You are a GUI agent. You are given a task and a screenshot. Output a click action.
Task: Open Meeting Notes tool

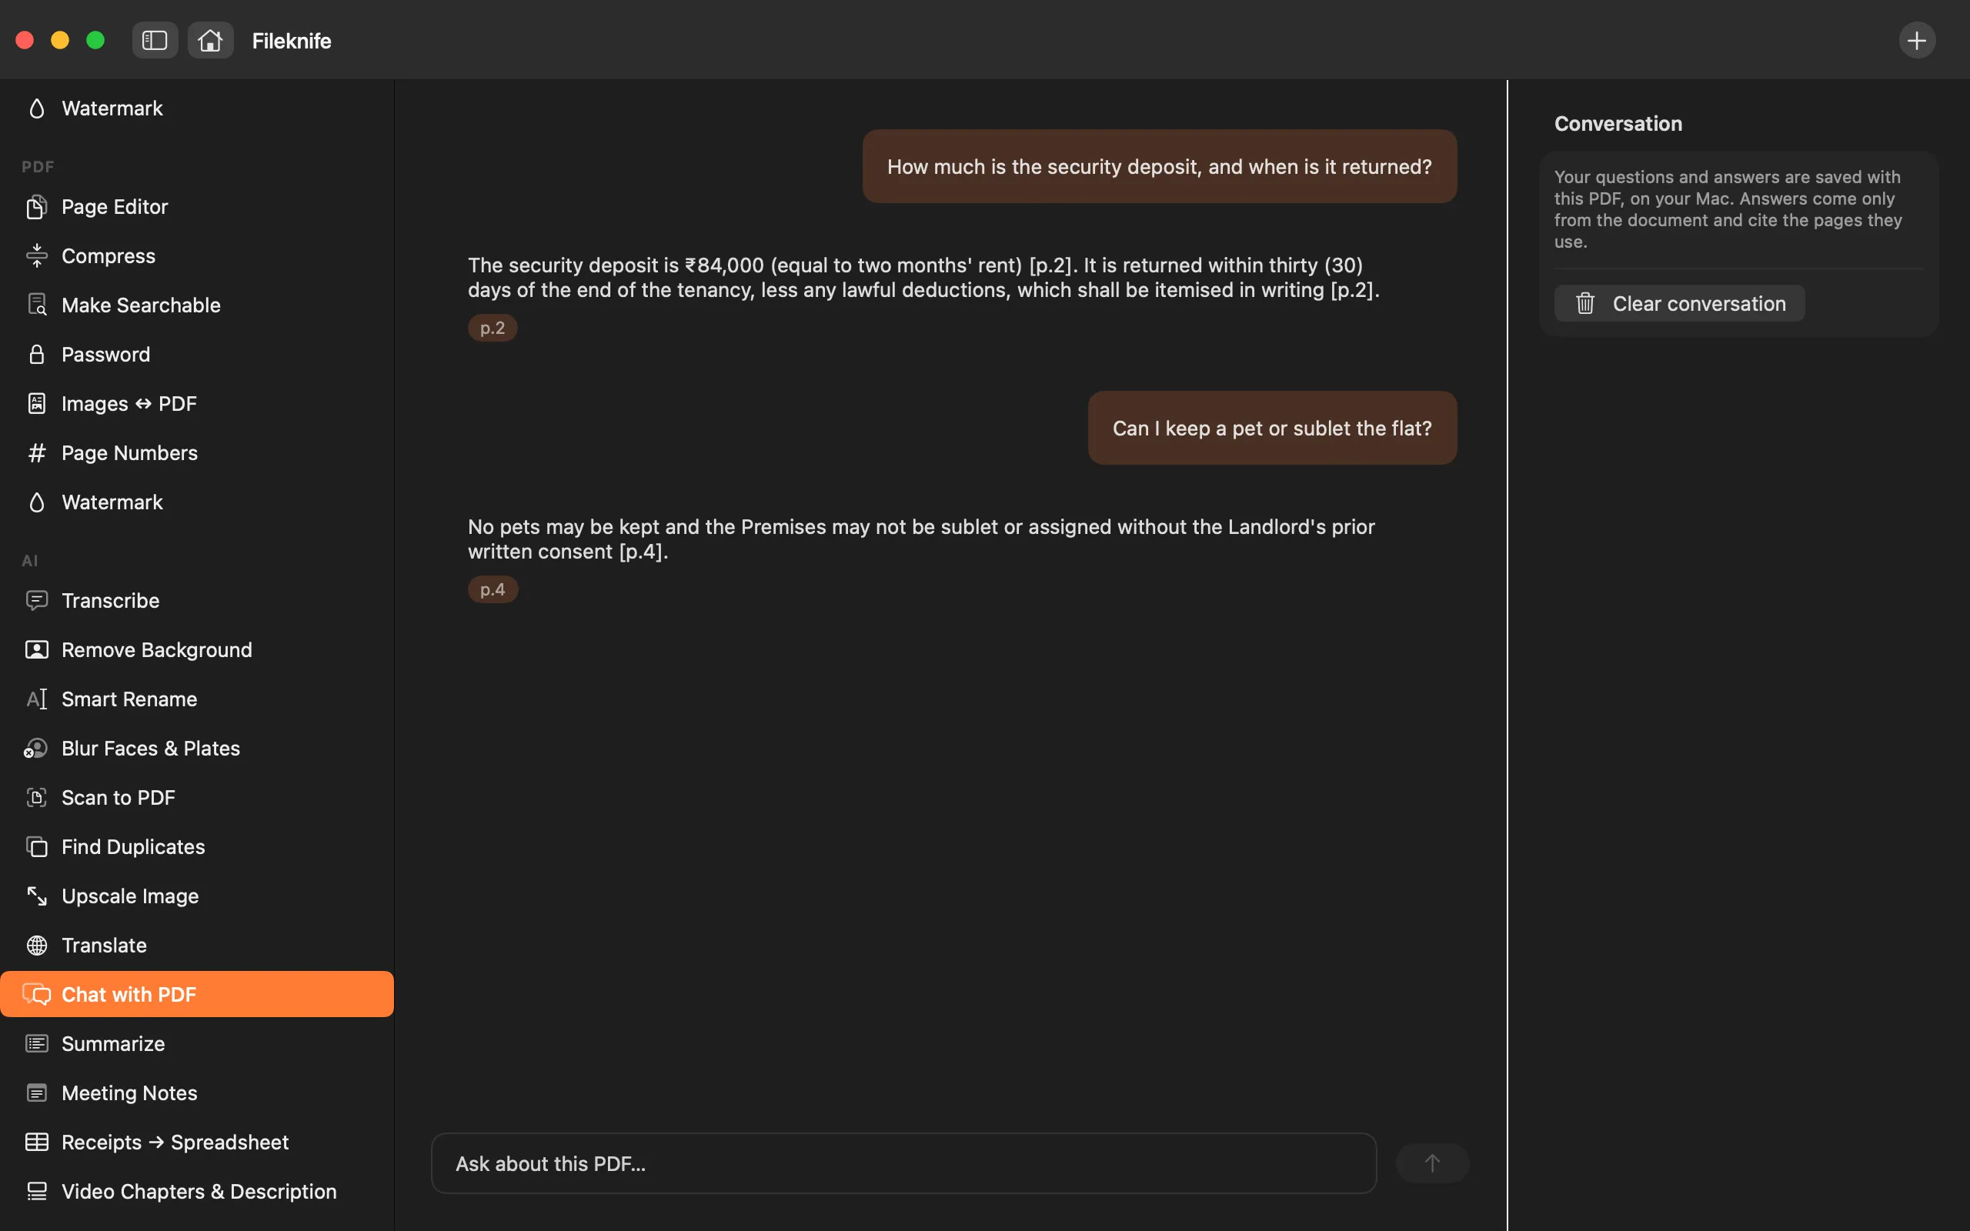(x=197, y=1093)
